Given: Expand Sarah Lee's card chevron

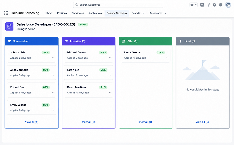Looking at the screenshot, I should [110, 75].
